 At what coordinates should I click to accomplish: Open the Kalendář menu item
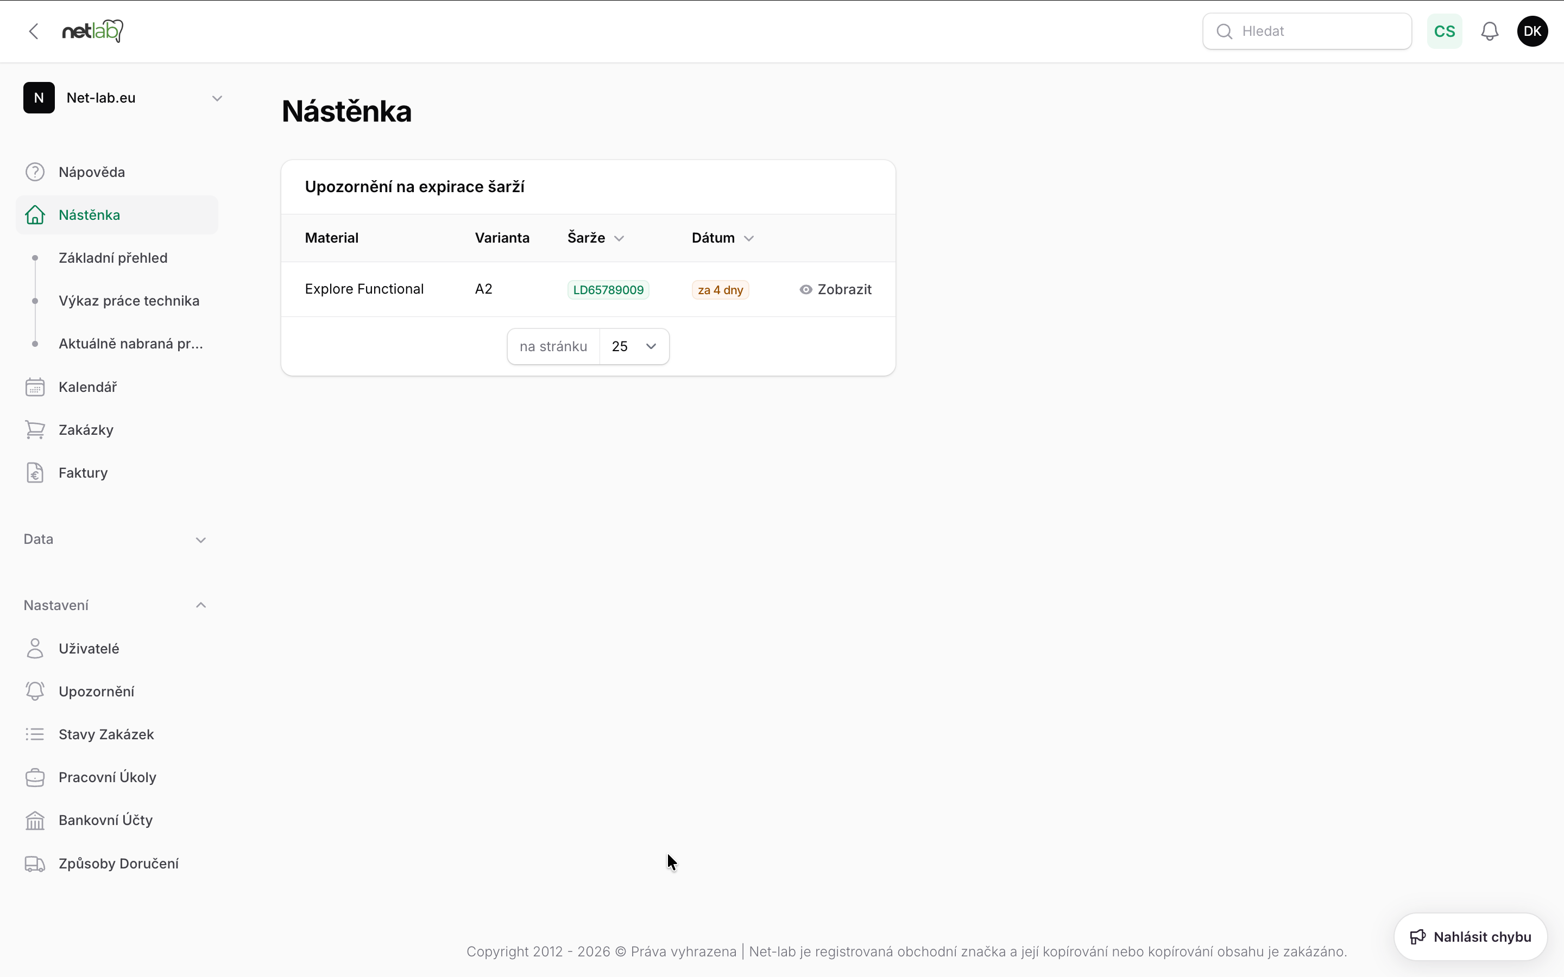pos(117,387)
